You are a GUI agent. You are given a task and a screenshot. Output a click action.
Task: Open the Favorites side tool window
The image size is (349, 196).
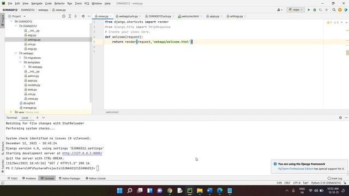click(x=3, y=166)
